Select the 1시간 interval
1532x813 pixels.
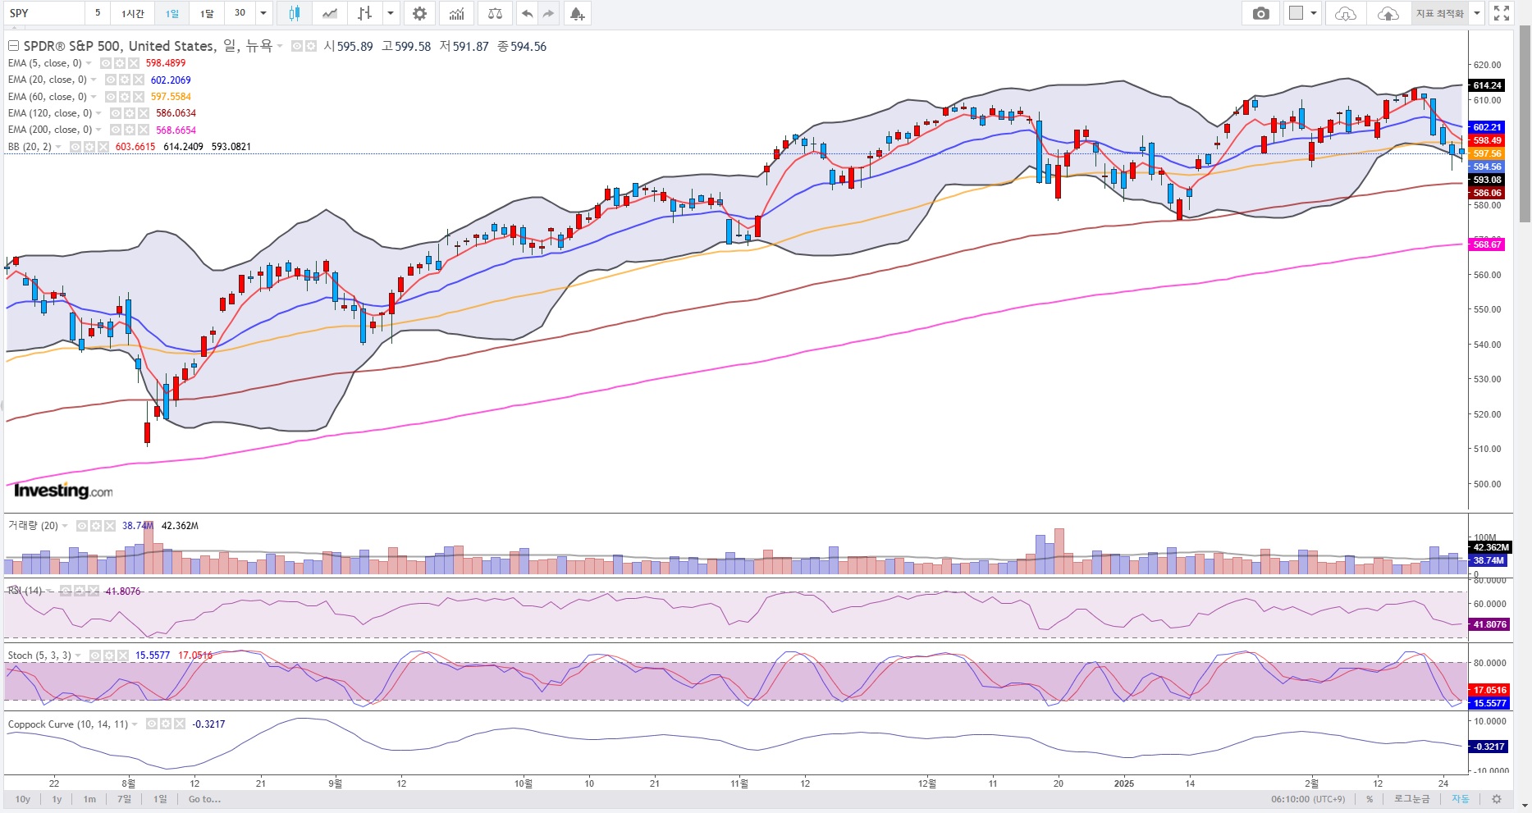pyautogui.click(x=133, y=13)
